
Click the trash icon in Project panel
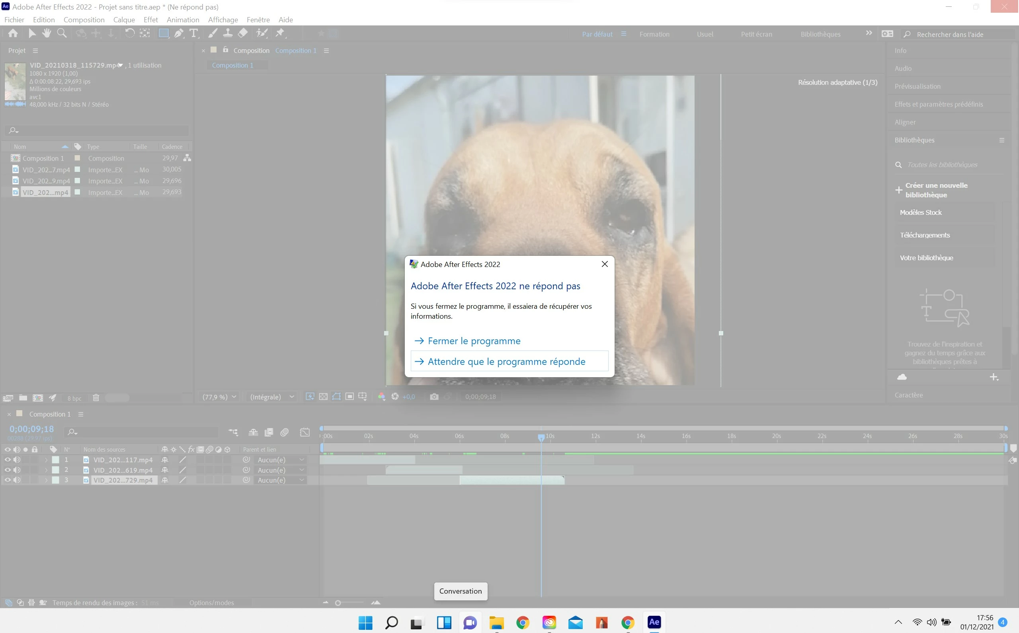click(x=96, y=398)
